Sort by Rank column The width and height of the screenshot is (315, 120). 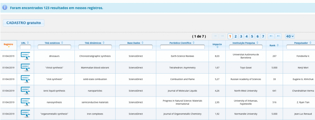(278, 45)
